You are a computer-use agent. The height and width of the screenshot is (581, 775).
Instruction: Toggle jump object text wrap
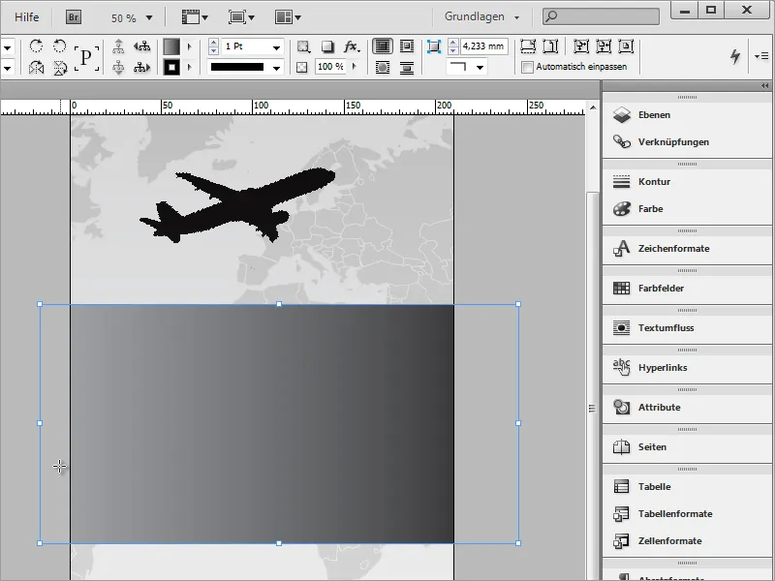pyautogui.click(x=406, y=67)
